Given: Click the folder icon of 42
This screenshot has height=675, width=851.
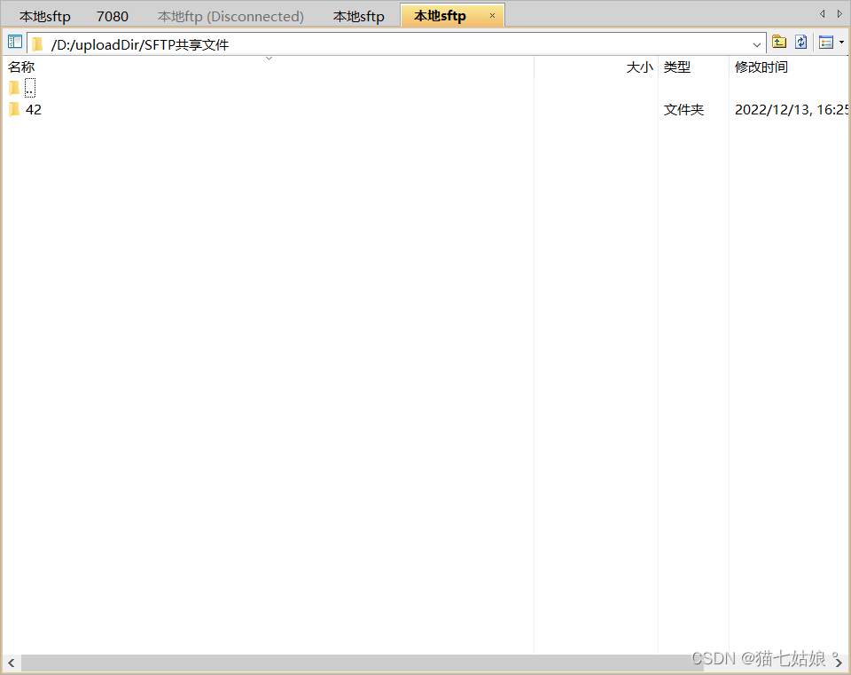Looking at the screenshot, I should point(15,110).
